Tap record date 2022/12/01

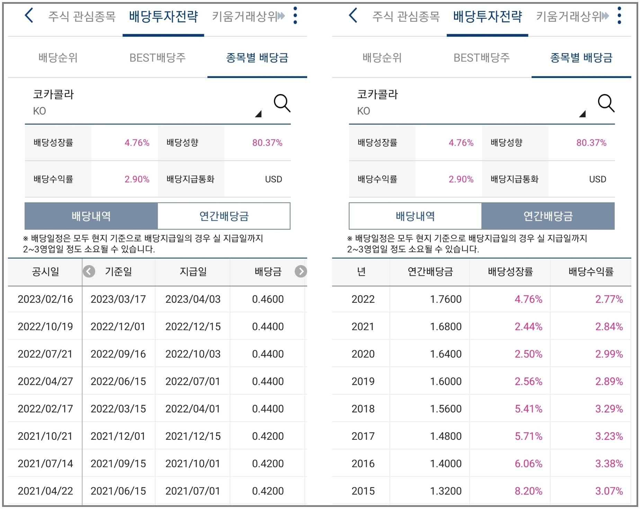click(118, 326)
